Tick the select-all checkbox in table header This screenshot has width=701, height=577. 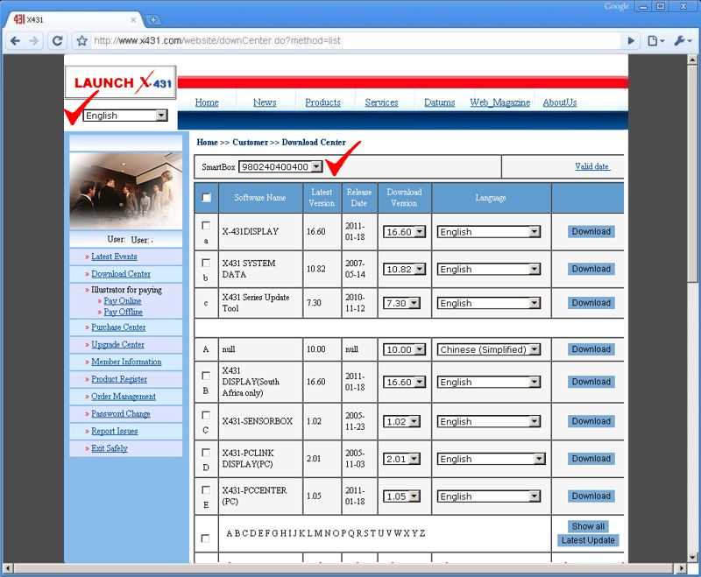click(206, 197)
